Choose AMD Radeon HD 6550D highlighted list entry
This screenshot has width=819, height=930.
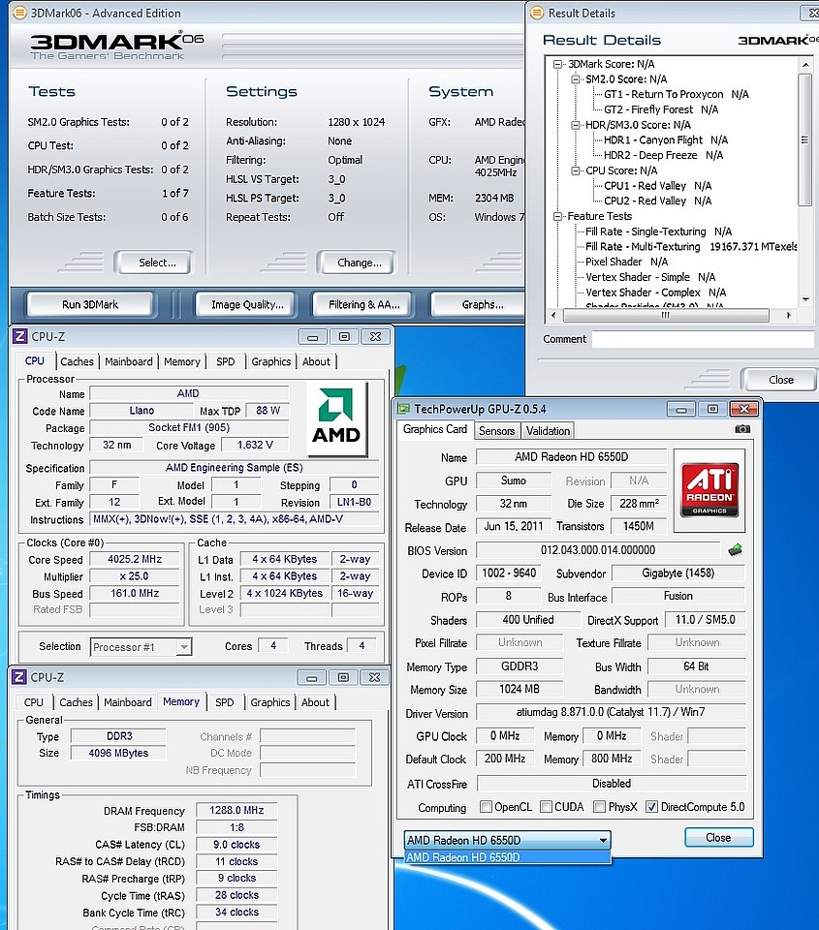[507, 857]
